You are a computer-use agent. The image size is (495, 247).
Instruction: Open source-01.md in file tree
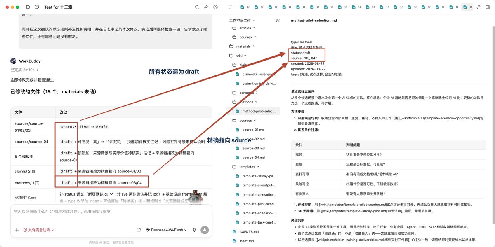(x=250, y=130)
